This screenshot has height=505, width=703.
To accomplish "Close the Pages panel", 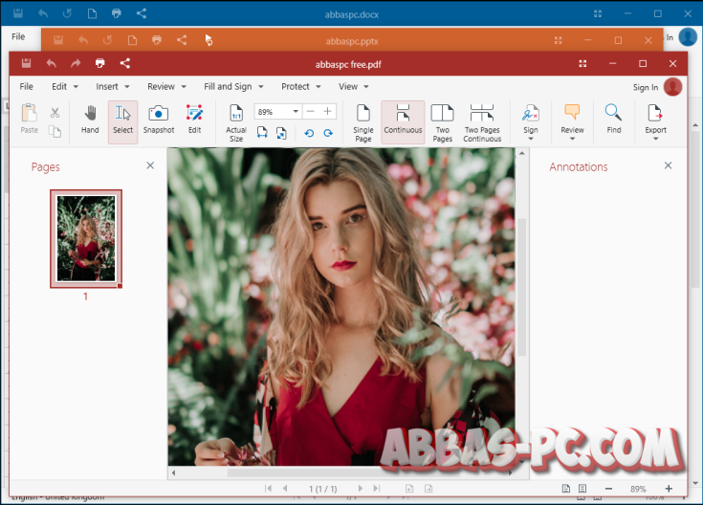I will 150,165.
